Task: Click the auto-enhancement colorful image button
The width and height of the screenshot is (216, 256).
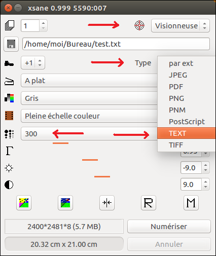Action: click(x=24, y=203)
